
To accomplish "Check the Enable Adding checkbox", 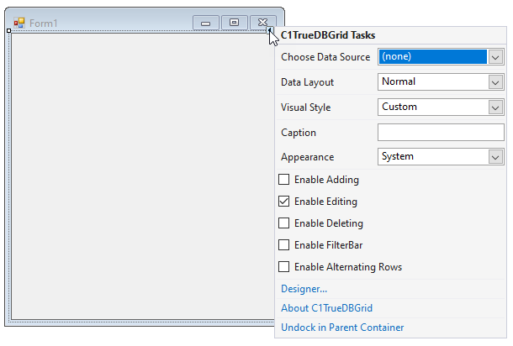I will pyautogui.click(x=284, y=180).
